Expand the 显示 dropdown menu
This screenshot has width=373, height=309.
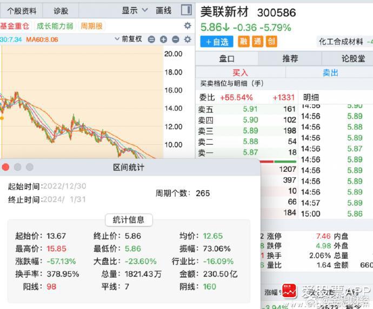135,10
